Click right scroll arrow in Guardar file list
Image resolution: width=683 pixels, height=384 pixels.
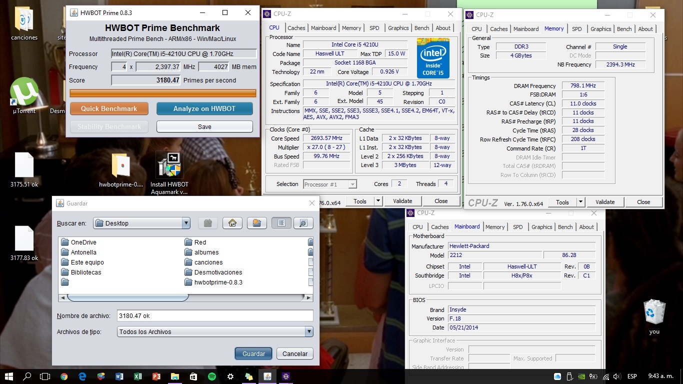309,298
